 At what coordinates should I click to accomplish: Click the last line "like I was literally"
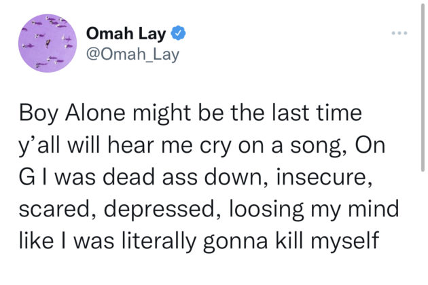pyautogui.click(x=199, y=242)
